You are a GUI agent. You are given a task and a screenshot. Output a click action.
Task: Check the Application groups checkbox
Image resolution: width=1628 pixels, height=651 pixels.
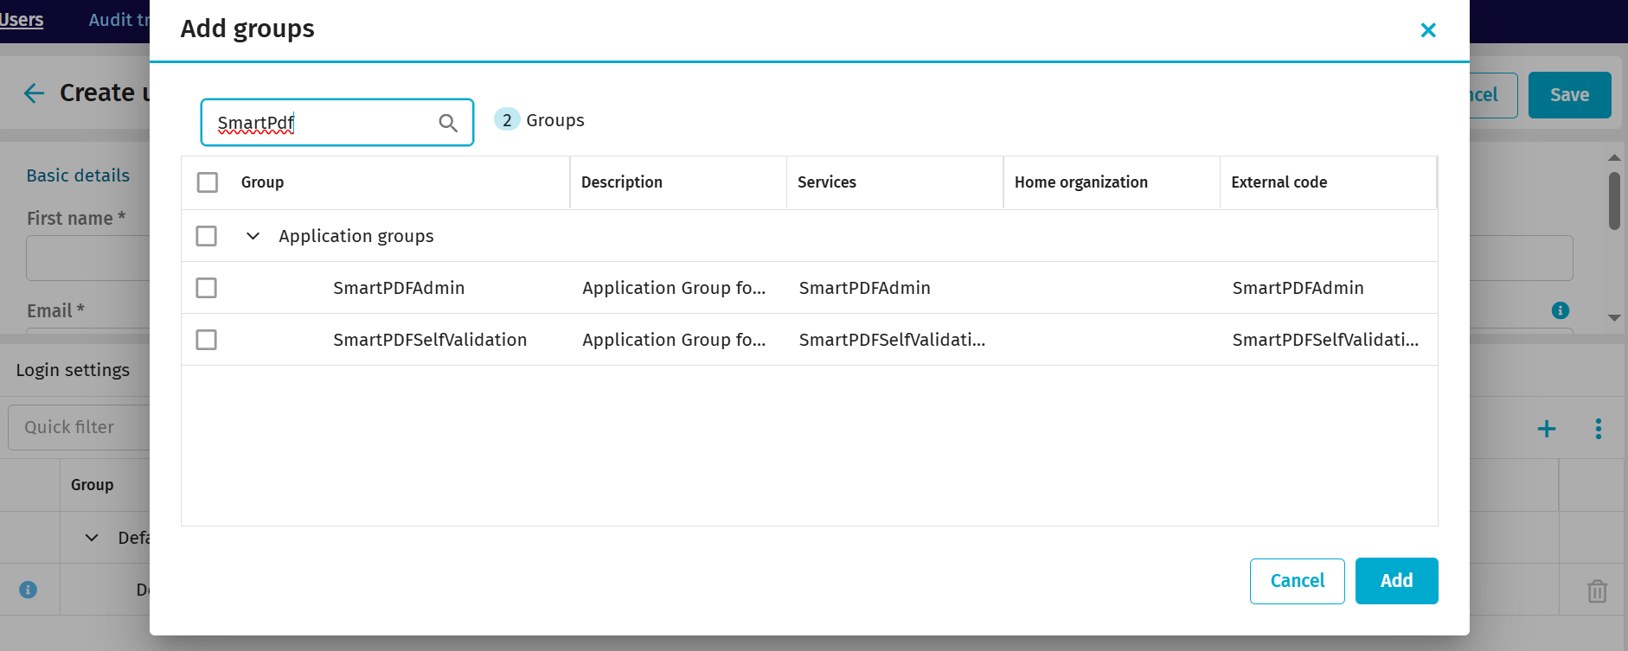click(x=207, y=236)
